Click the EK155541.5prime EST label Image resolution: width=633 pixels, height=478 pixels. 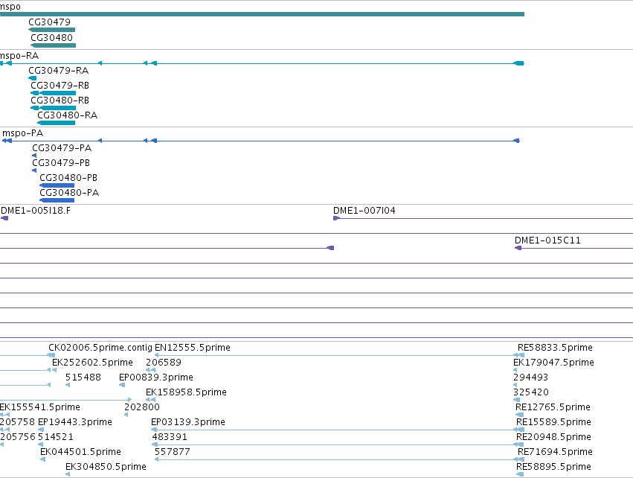[x=39, y=408]
